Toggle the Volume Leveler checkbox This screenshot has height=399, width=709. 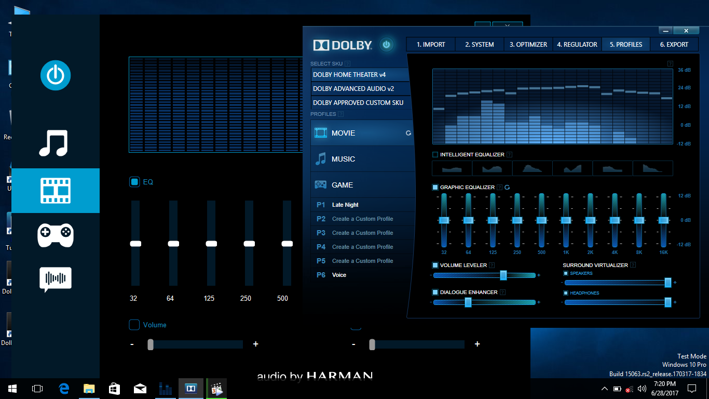[x=435, y=265]
